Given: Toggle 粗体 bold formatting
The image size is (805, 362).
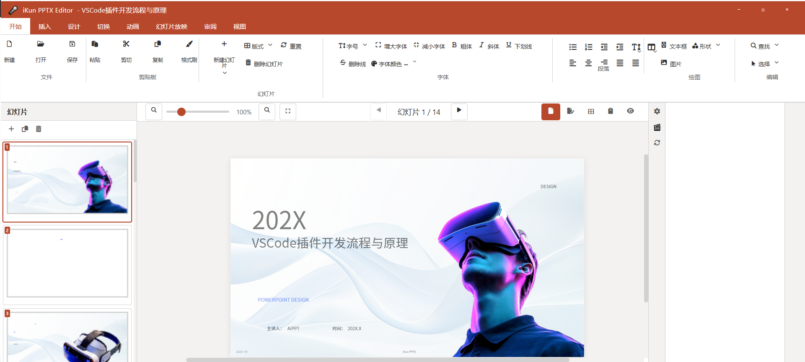Looking at the screenshot, I should tap(462, 46).
